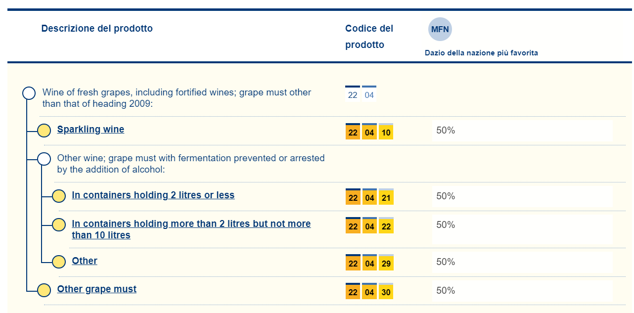Select yellow node for 2 litres or less
The height and width of the screenshot is (313, 634).
coord(59,196)
